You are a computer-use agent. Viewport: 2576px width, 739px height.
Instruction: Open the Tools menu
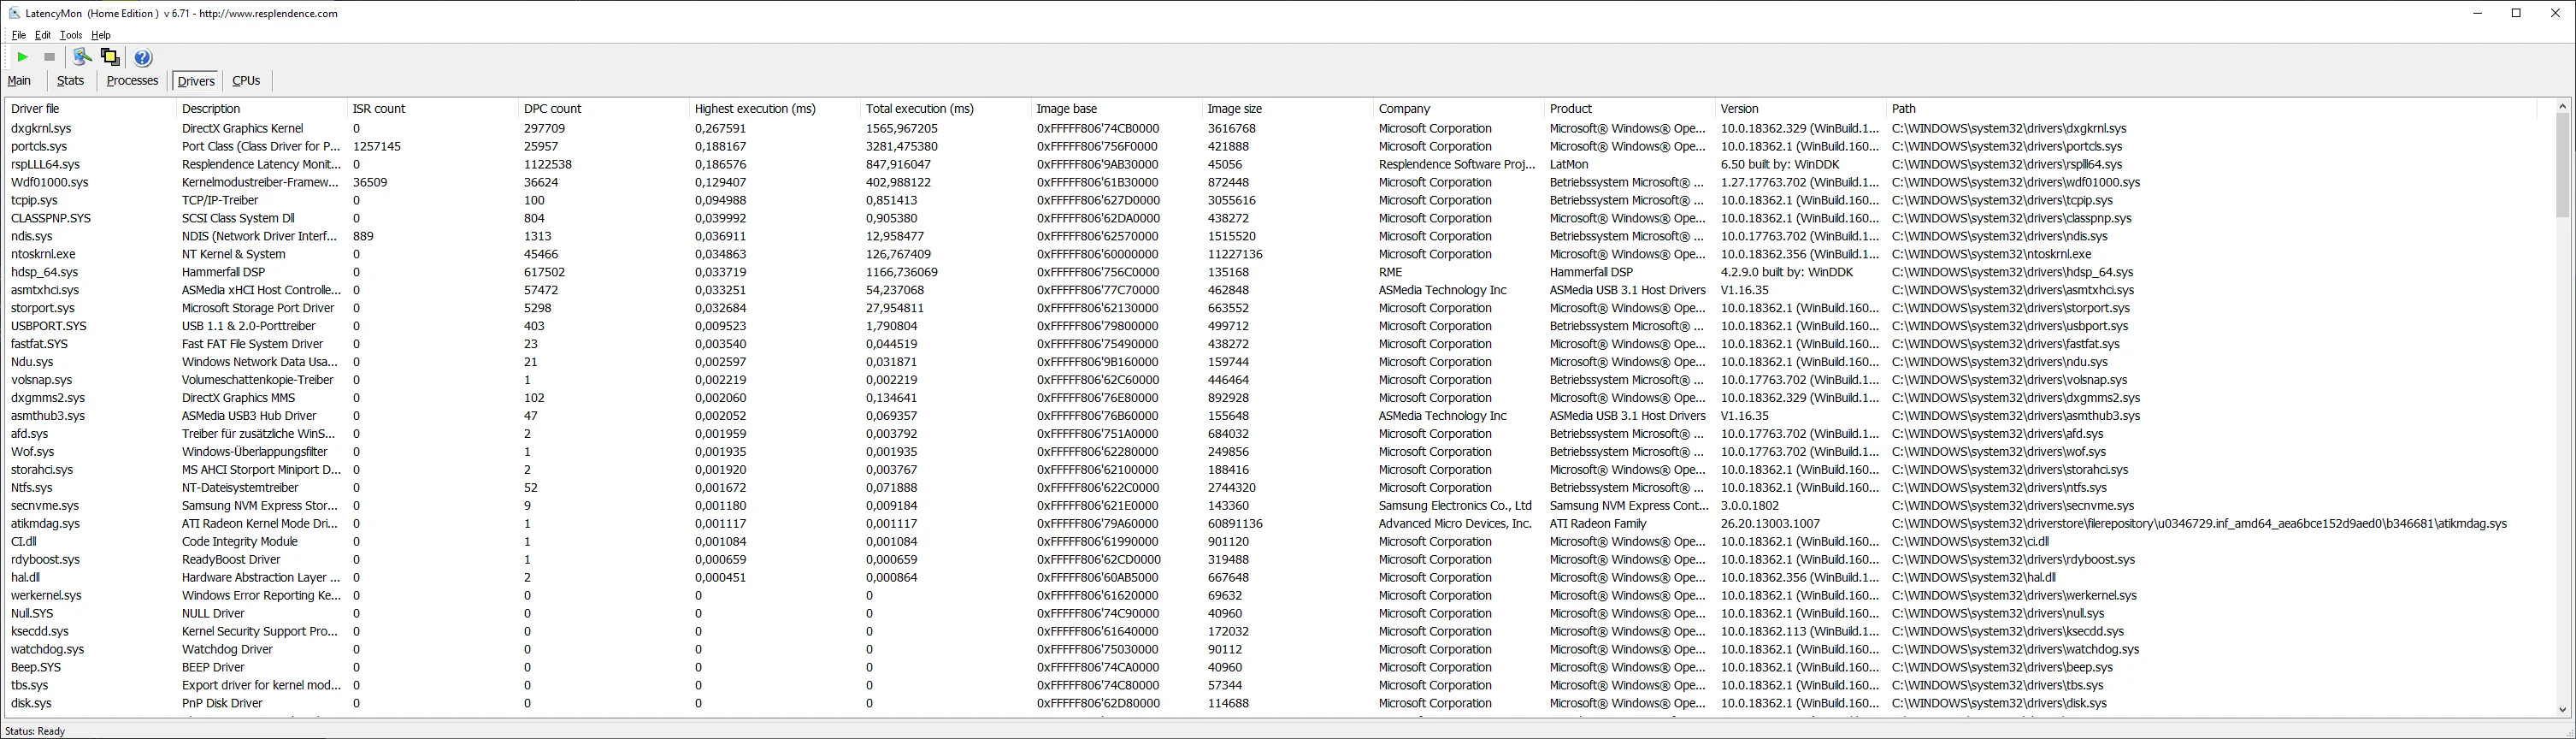coord(71,35)
